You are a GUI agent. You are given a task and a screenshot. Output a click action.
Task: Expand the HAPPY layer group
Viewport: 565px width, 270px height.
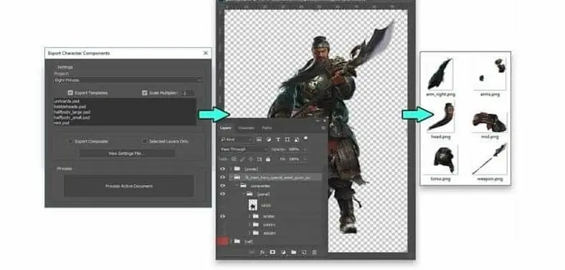[250, 225]
